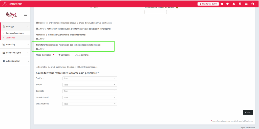The width and height of the screenshot is (259, 129).
Task: Click the Créer button
Action: (x=248, y=112)
